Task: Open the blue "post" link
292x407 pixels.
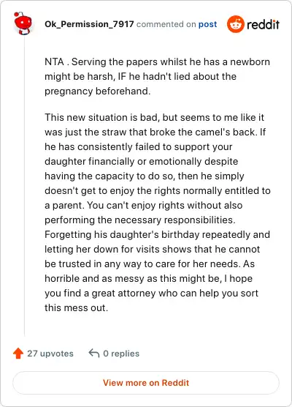Action: point(207,24)
